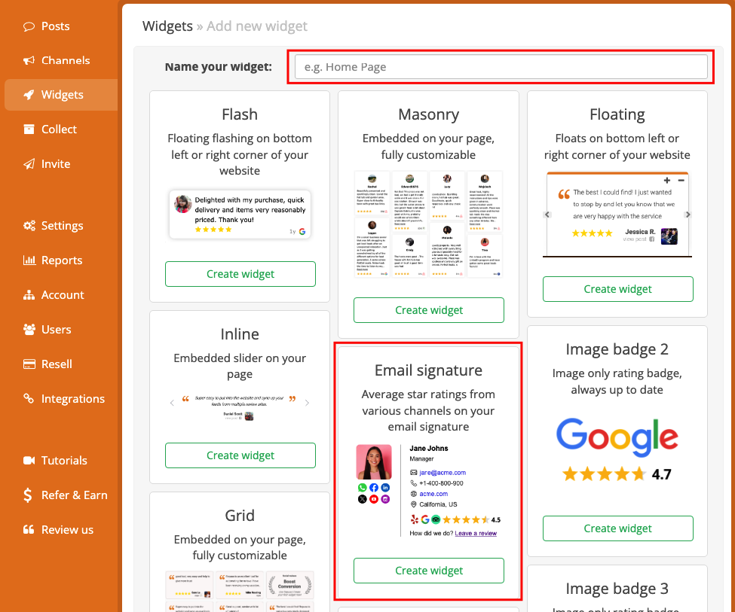Click the Collect archive box icon
The width and height of the screenshot is (735, 612).
click(29, 129)
